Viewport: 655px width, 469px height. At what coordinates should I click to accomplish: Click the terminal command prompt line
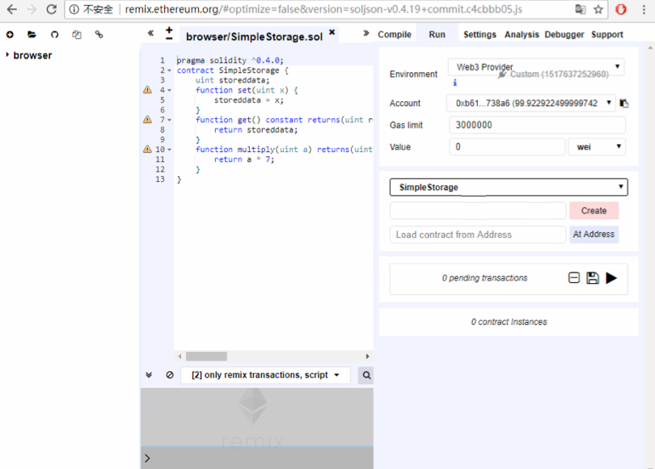click(x=257, y=458)
